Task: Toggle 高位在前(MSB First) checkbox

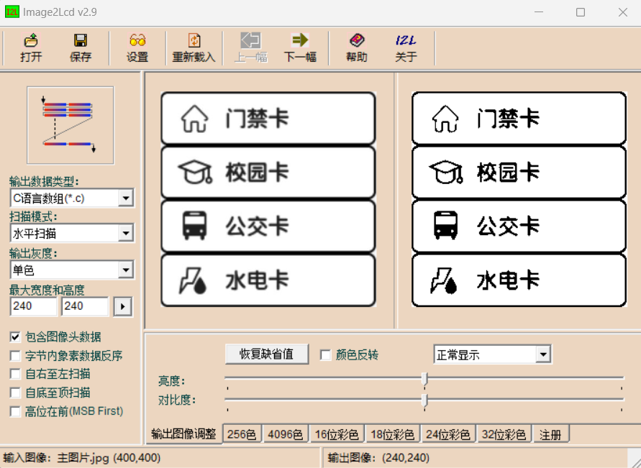Action: (15, 411)
